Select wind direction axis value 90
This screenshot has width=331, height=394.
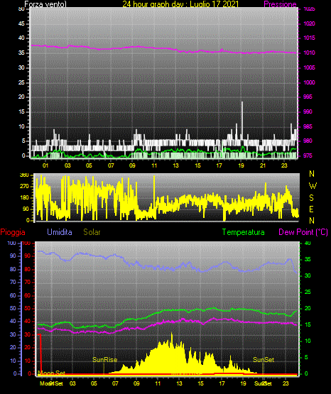click(26, 209)
